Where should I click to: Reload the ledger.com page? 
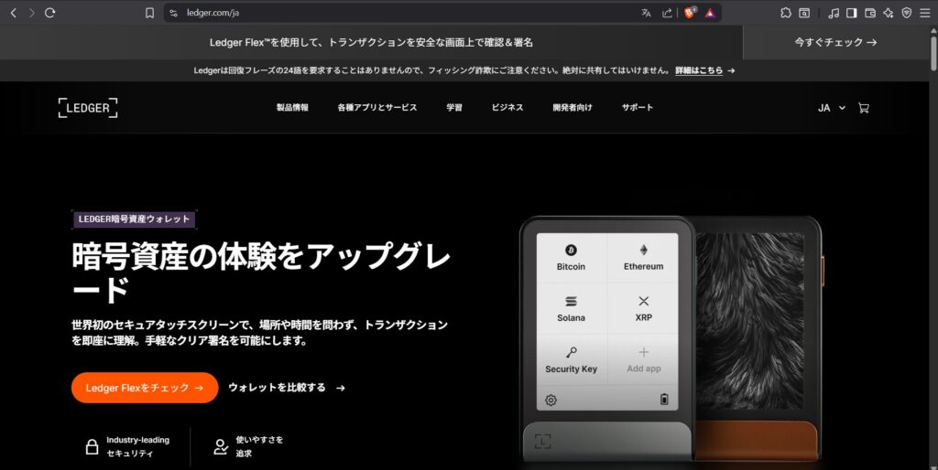pyautogui.click(x=50, y=13)
